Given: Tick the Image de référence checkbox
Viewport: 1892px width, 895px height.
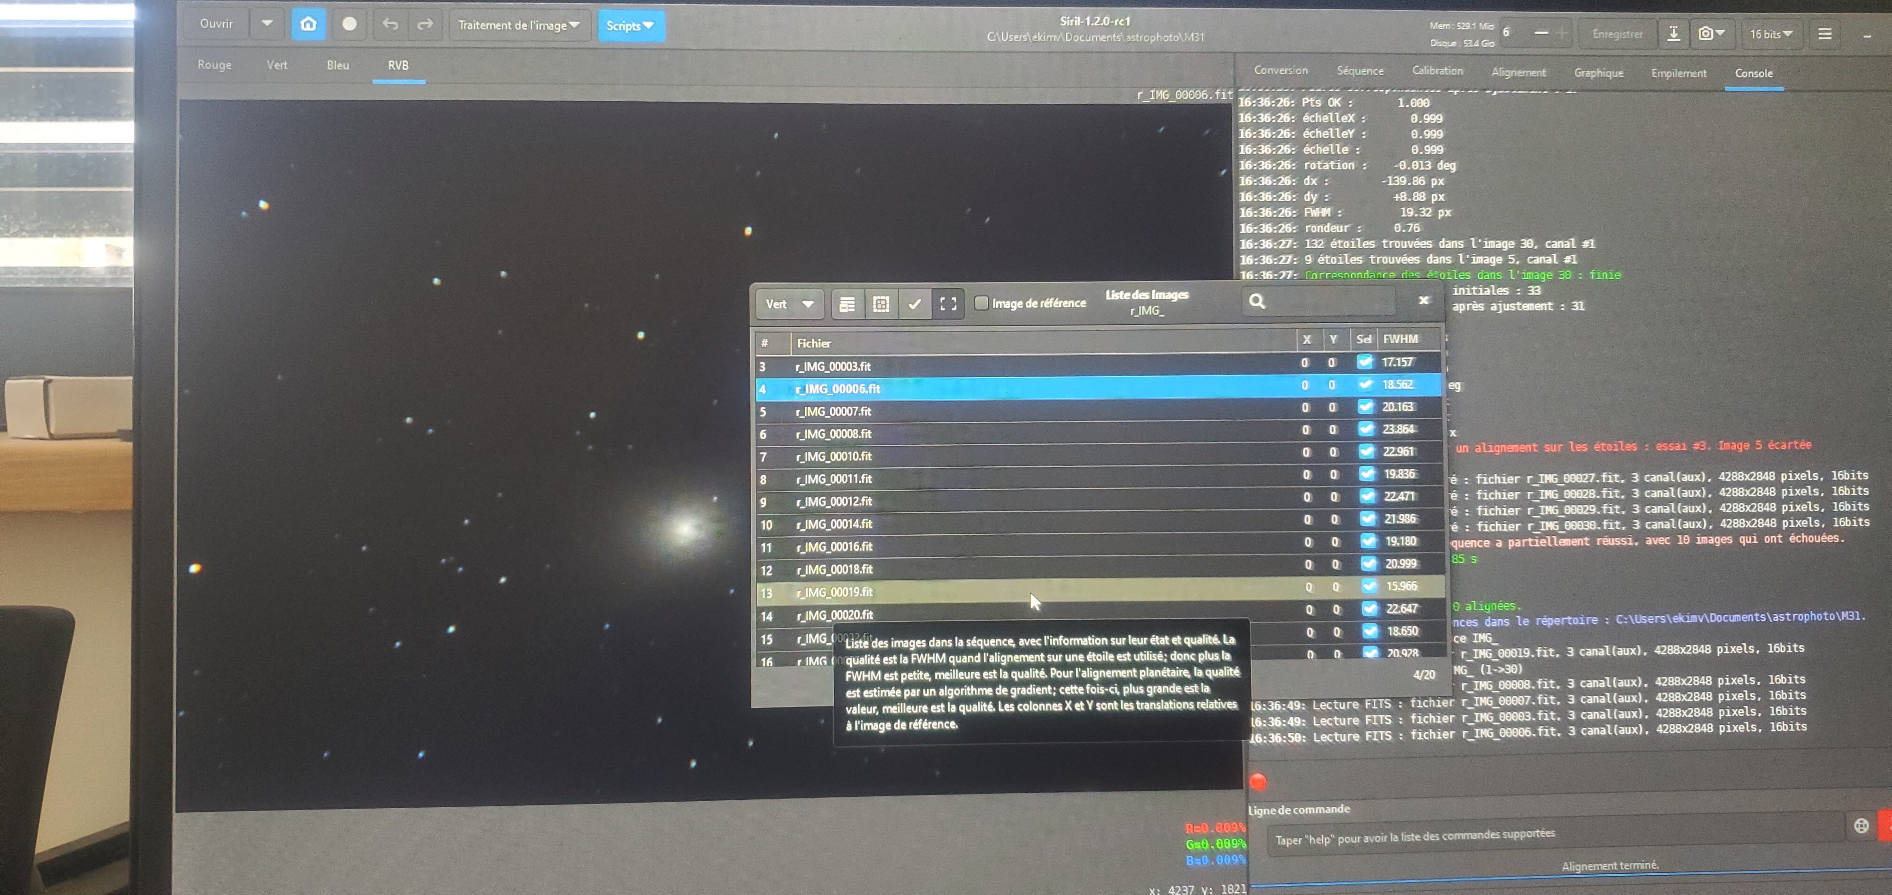Looking at the screenshot, I should [981, 303].
